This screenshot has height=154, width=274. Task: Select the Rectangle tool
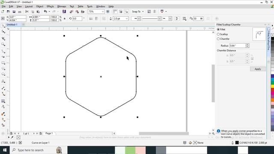[3, 63]
